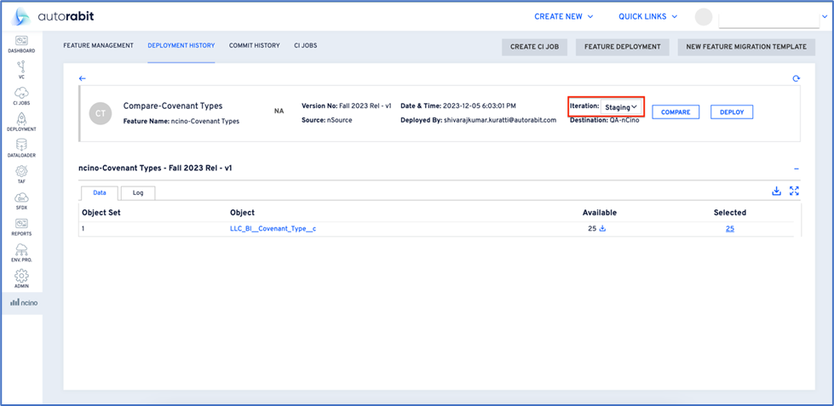834x406 pixels.
Task: Click the fullscreen expand icon
Action: point(794,192)
